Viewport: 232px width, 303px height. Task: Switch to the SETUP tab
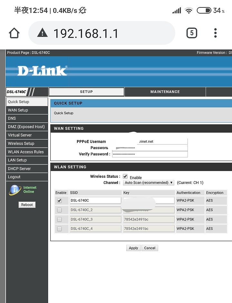[86, 92]
